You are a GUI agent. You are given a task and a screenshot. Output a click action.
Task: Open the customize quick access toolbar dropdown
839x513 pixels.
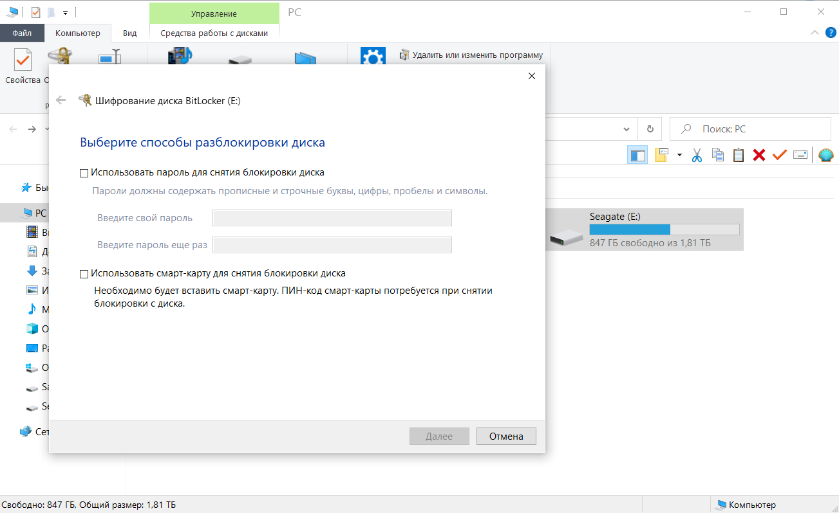[65, 12]
